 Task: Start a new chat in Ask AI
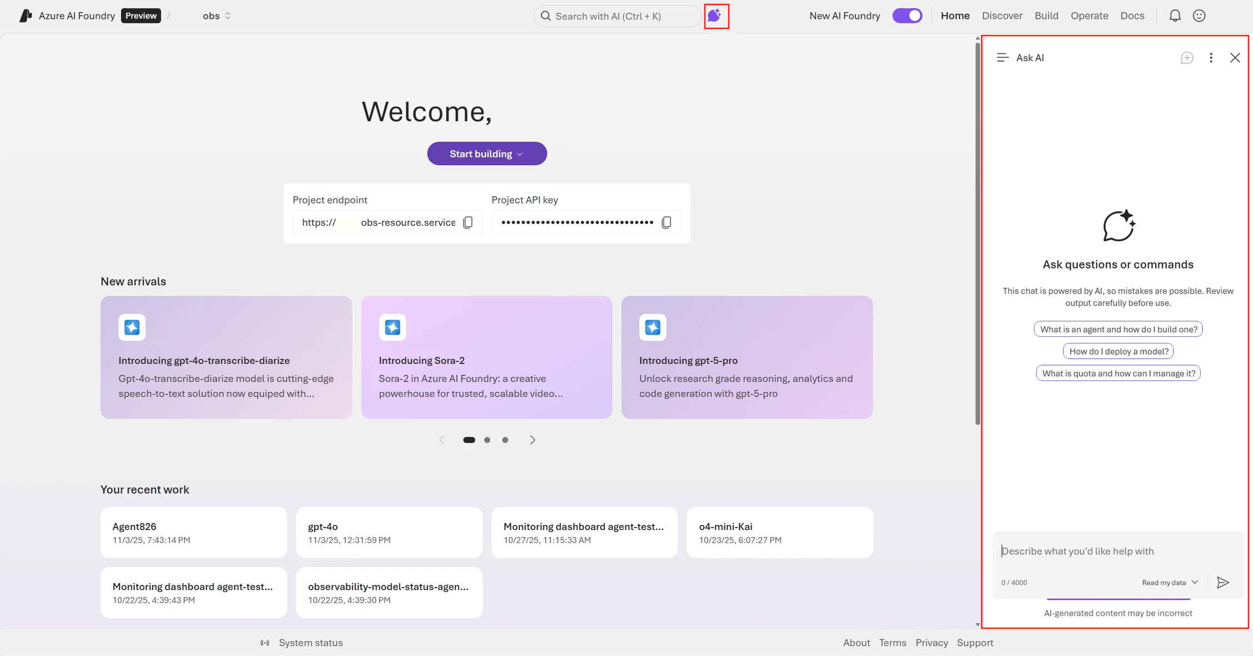tap(1186, 58)
